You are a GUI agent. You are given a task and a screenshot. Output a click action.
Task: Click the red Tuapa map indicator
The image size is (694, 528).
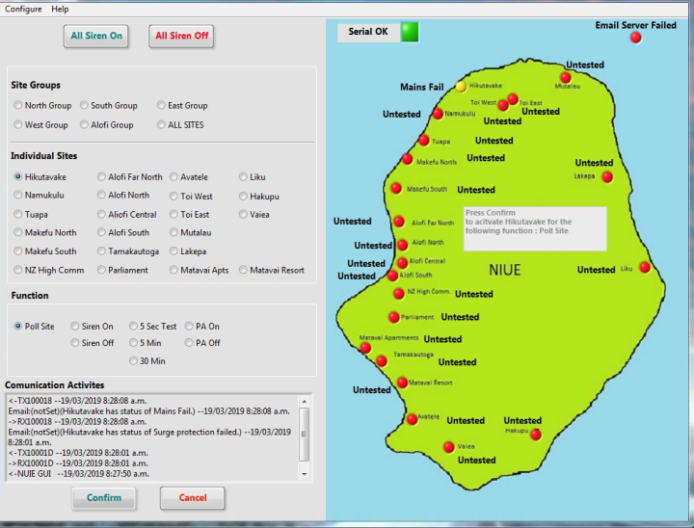[423, 141]
